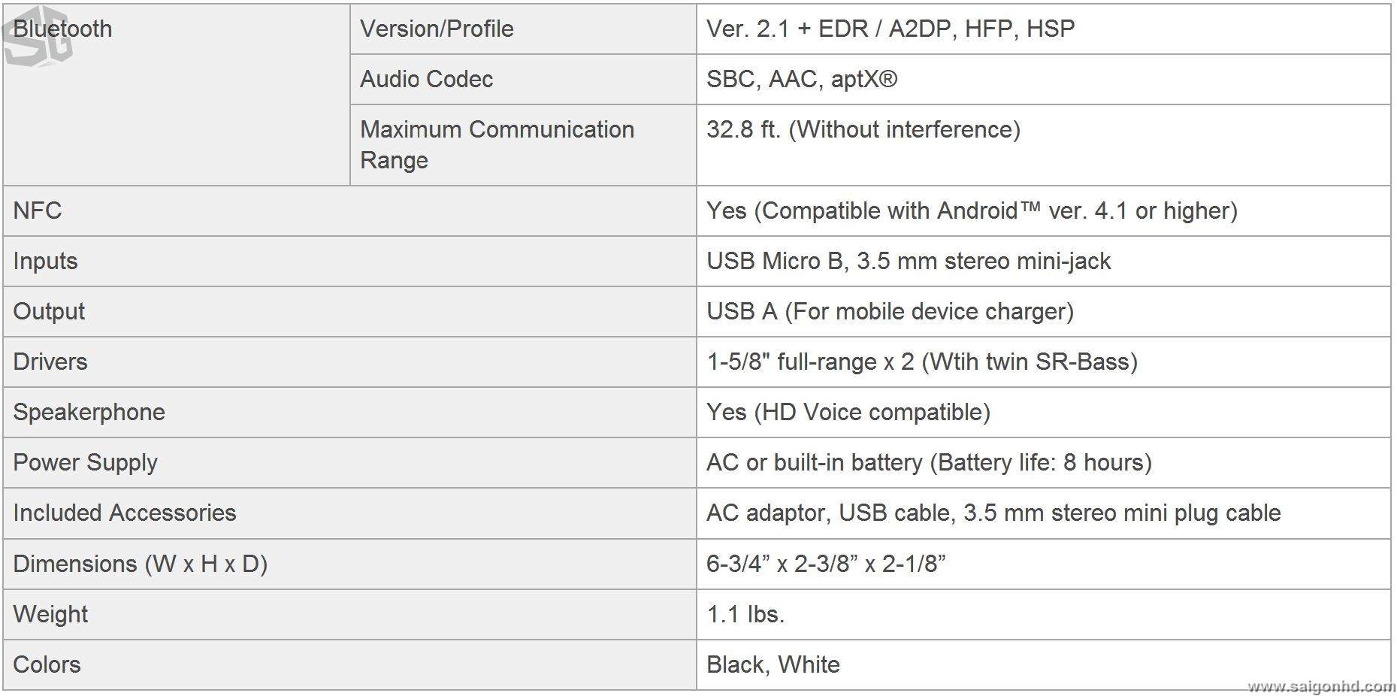The height and width of the screenshot is (696, 1397).
Task: Click the USB A output value
Action: 890,311
